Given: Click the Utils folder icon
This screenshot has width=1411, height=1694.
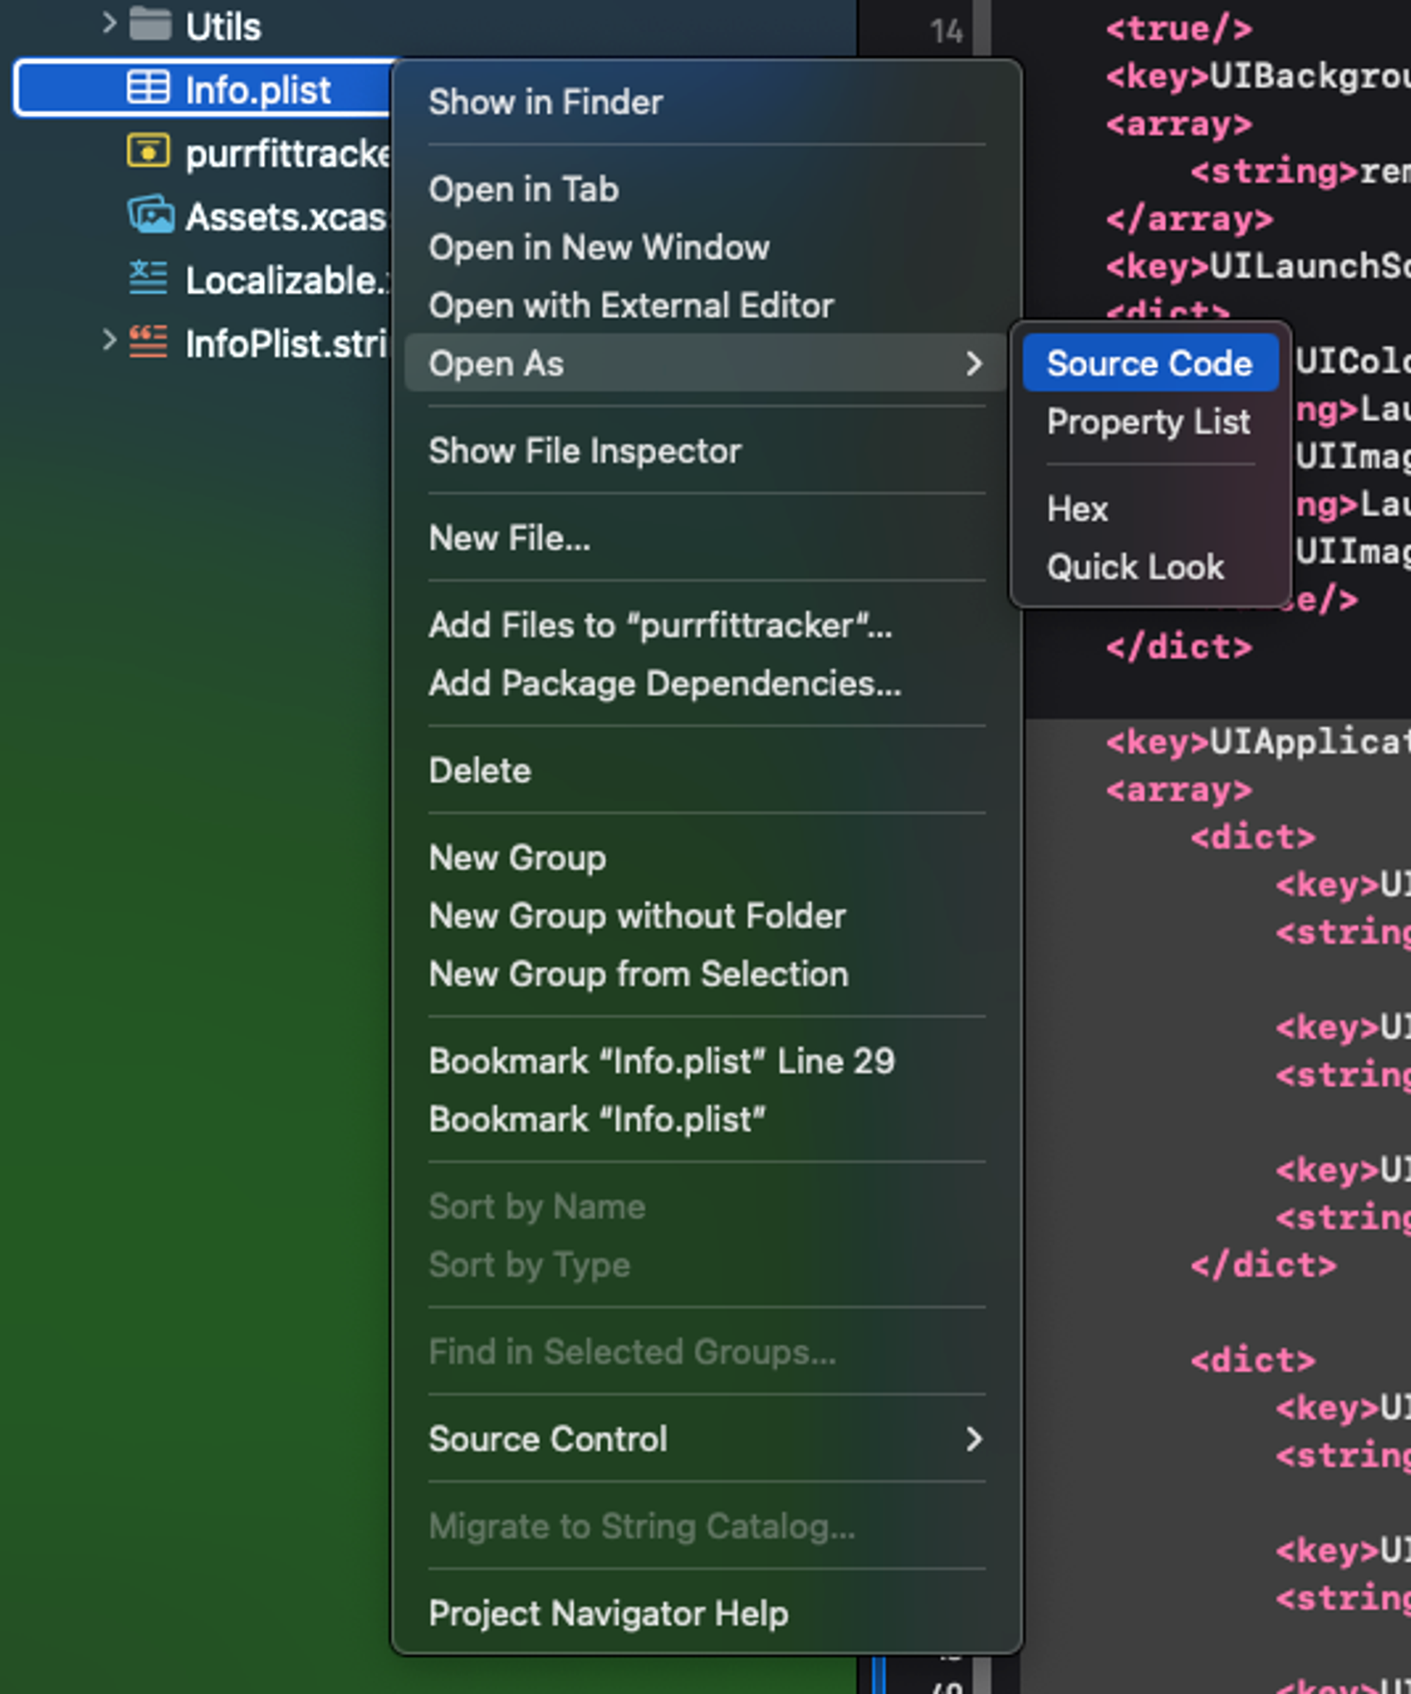Looking at the screenshot, I should point(150,25).
